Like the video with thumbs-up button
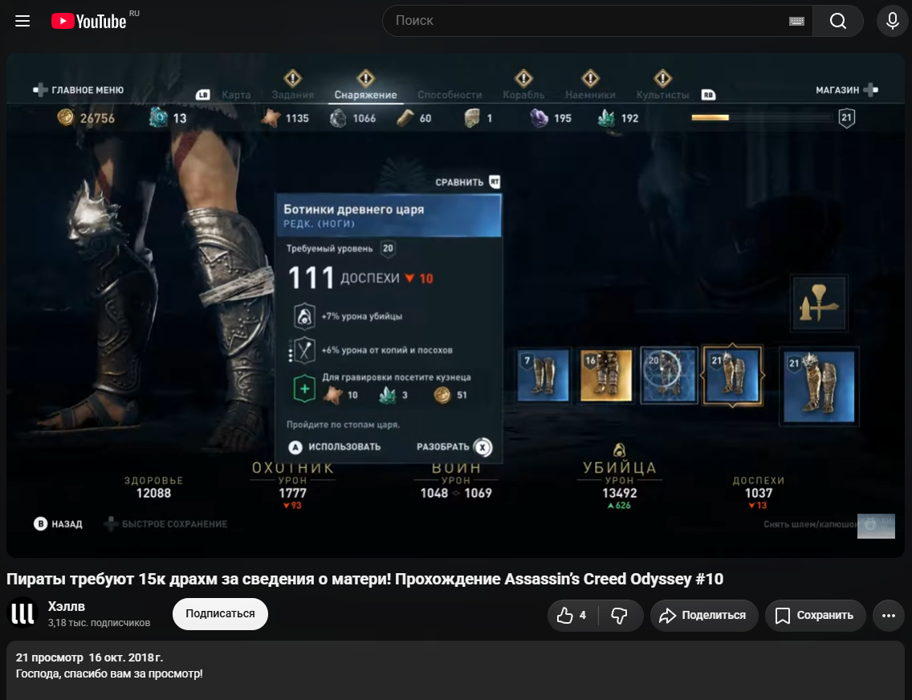This screenshot has width=912, height=700. tap(572, 615)
